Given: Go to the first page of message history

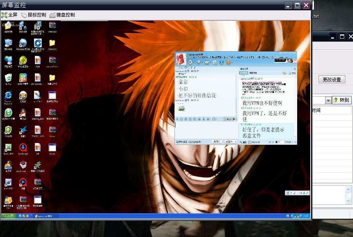Looking at the screenshot, I should (270, 142).
